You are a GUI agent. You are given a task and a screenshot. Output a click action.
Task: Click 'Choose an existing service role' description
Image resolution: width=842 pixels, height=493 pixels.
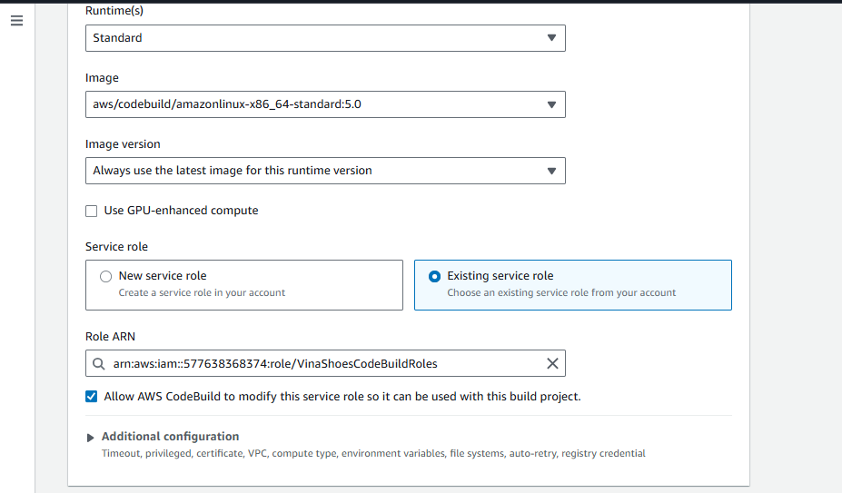(x=561, y=293)
